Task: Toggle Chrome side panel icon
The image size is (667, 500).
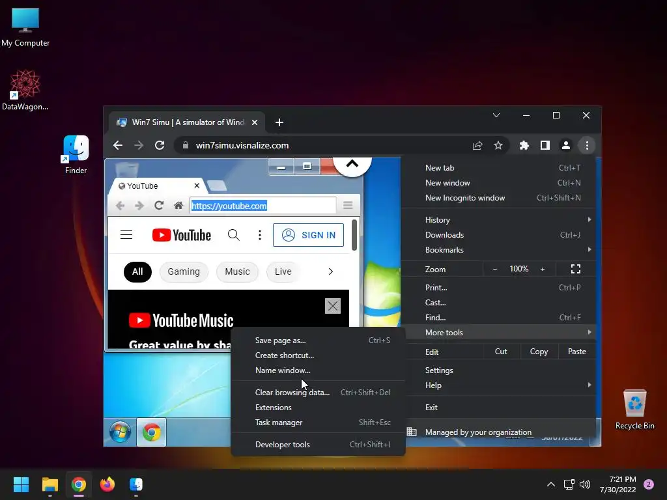Action: tap(545, 145)
